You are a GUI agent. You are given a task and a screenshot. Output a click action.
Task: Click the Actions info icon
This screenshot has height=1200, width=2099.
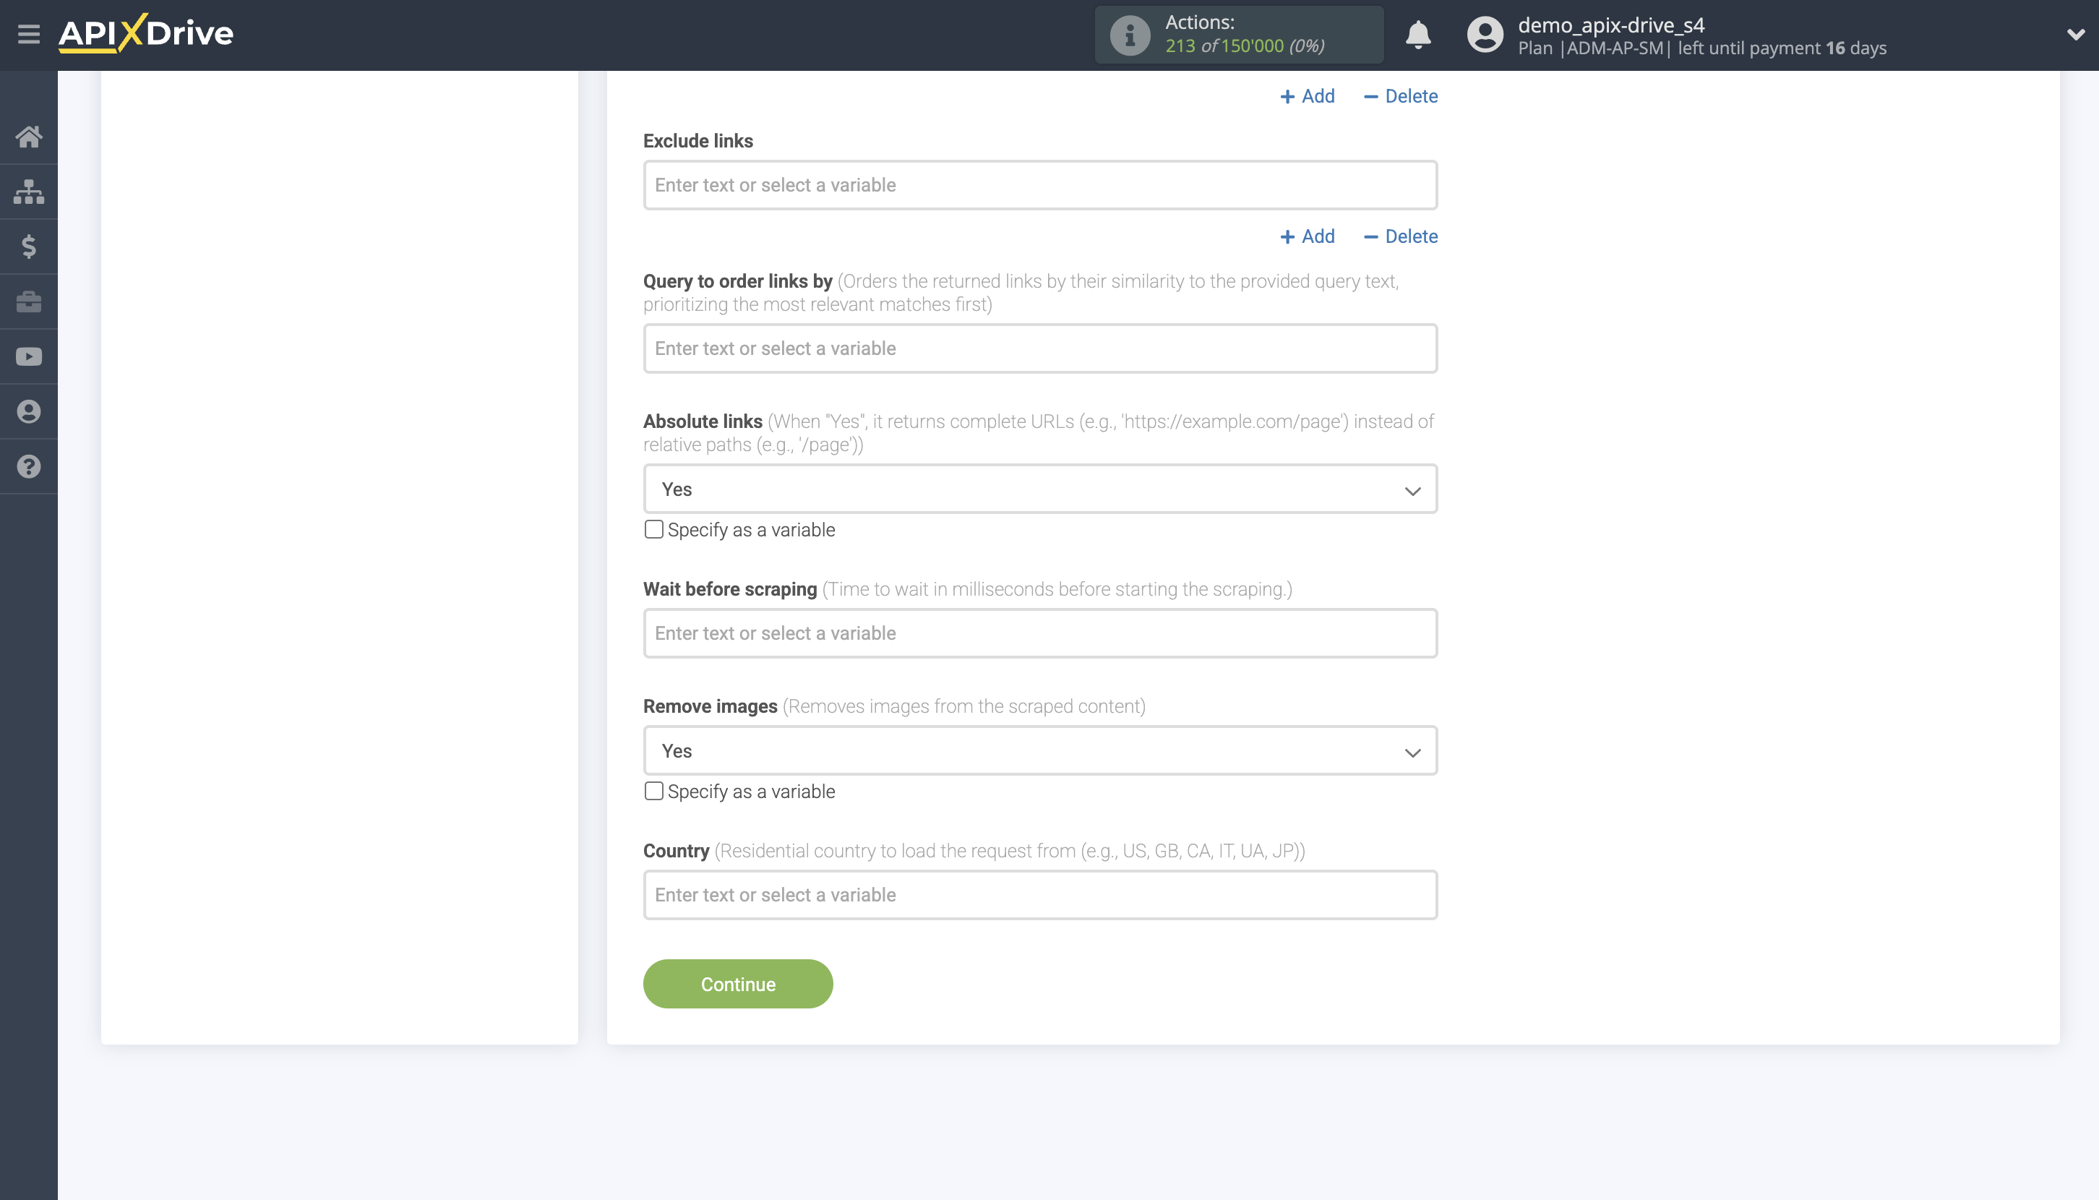coord(1129,35)
